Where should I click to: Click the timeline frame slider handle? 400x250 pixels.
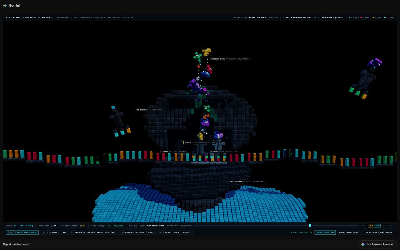click(310, 225)
